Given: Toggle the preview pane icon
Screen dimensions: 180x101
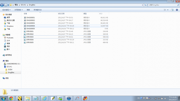Looking at the screenshot, I should click(172, 10).
